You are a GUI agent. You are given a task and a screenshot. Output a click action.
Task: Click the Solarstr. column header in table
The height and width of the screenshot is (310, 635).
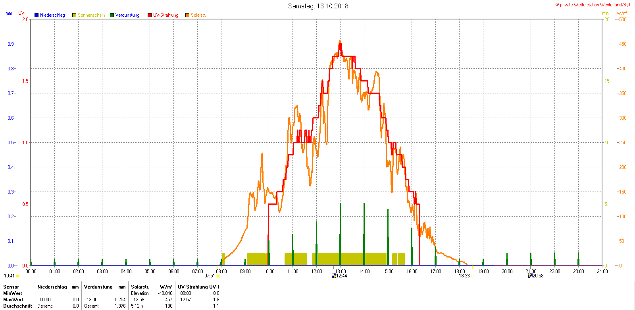140,287
